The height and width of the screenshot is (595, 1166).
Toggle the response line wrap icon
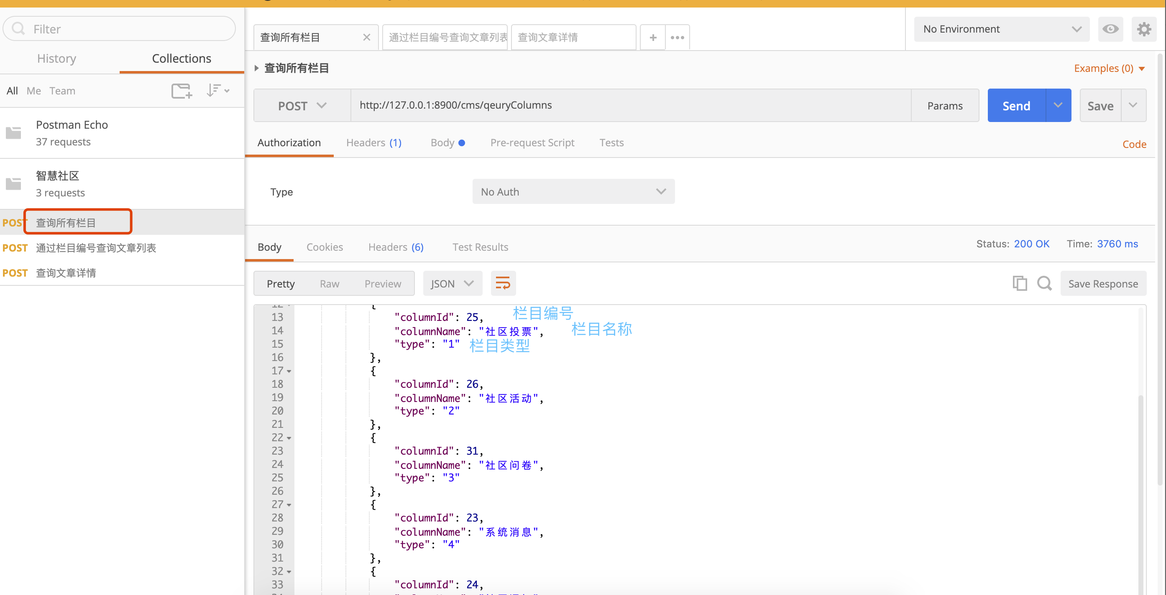pos(503,283)
